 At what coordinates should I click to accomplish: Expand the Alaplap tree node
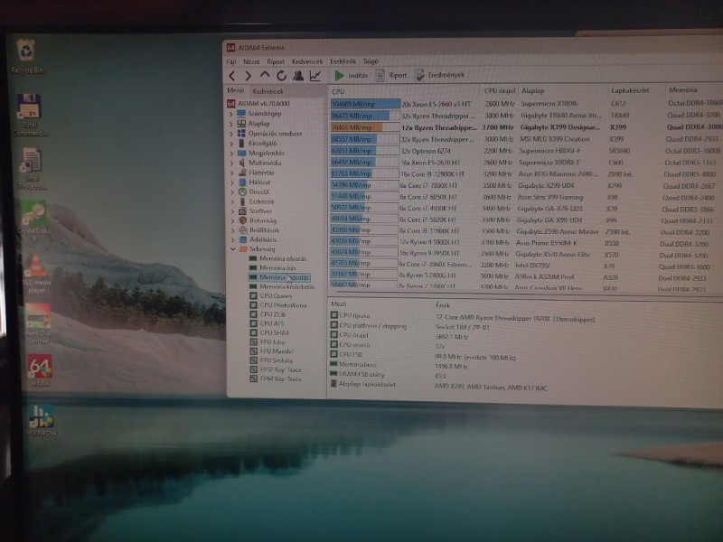[232, 124]
